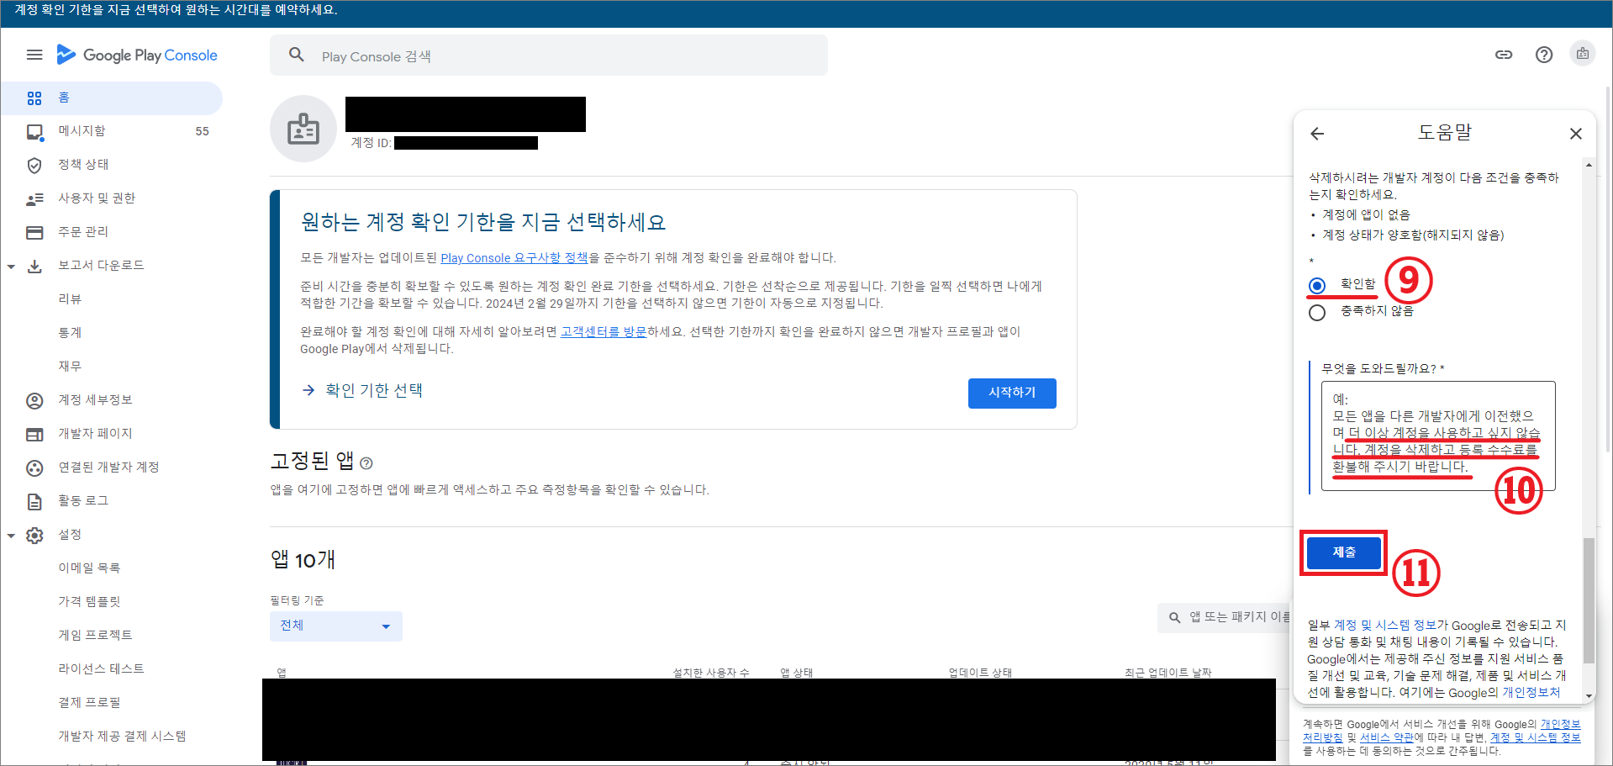This screenshot has width=1613, height=766.
Task: Open the developer account badge icon
Action: pos(1583,54)
